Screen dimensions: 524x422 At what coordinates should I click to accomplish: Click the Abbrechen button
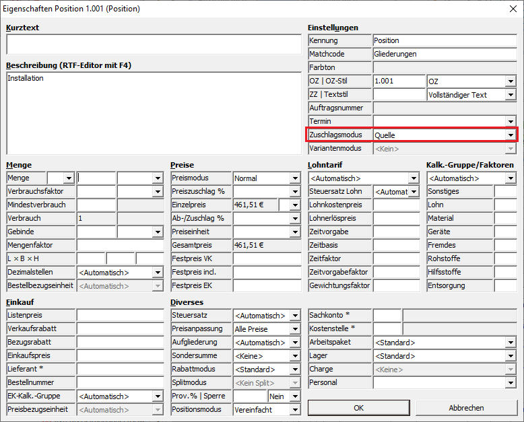tap(466, 408)
